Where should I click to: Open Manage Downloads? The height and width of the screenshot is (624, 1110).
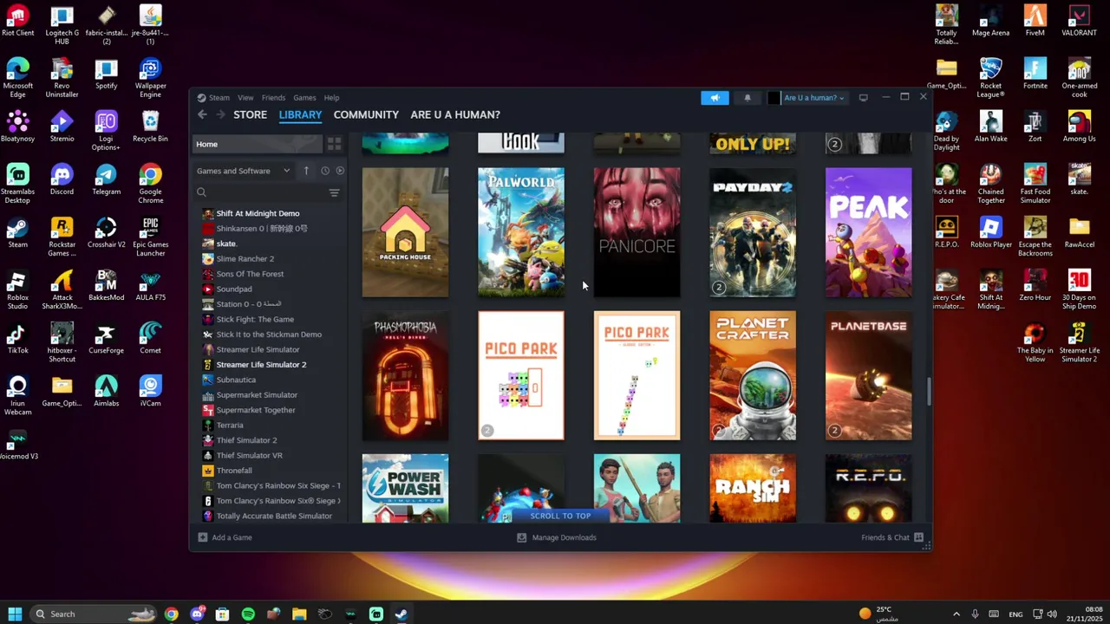[x=557, y=537]
